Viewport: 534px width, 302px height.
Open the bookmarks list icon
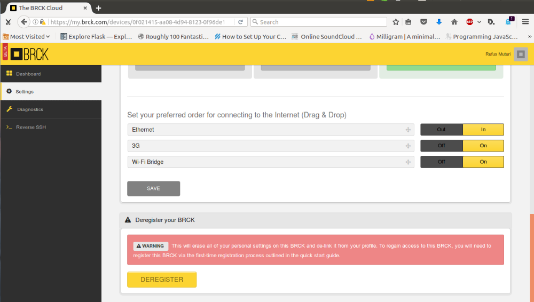click(409, 22)
